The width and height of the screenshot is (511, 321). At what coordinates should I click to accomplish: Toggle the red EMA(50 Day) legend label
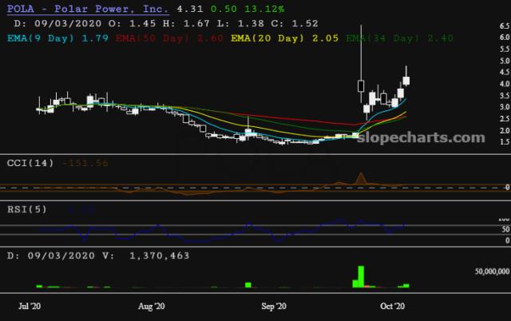[x=146, y=38]
